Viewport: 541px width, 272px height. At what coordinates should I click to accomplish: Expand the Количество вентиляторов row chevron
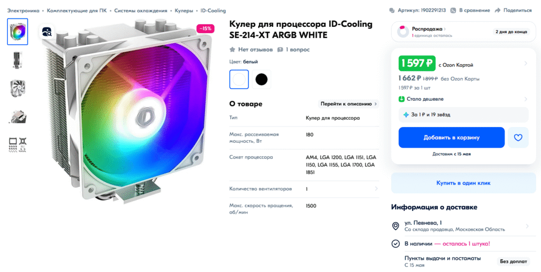376,189
